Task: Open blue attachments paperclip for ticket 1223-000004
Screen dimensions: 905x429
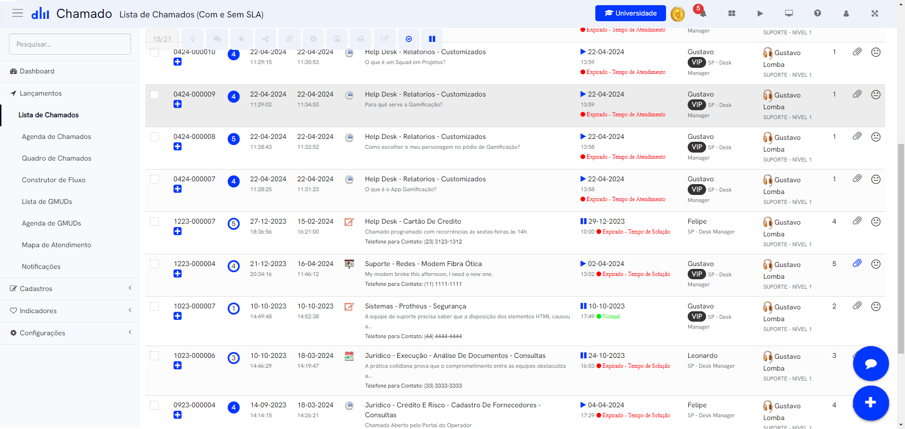Action: (x=857, y=263)
